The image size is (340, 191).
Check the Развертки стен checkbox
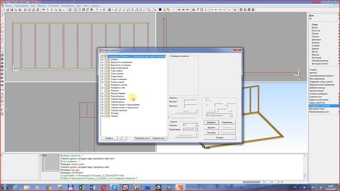(x=106, y=88)
